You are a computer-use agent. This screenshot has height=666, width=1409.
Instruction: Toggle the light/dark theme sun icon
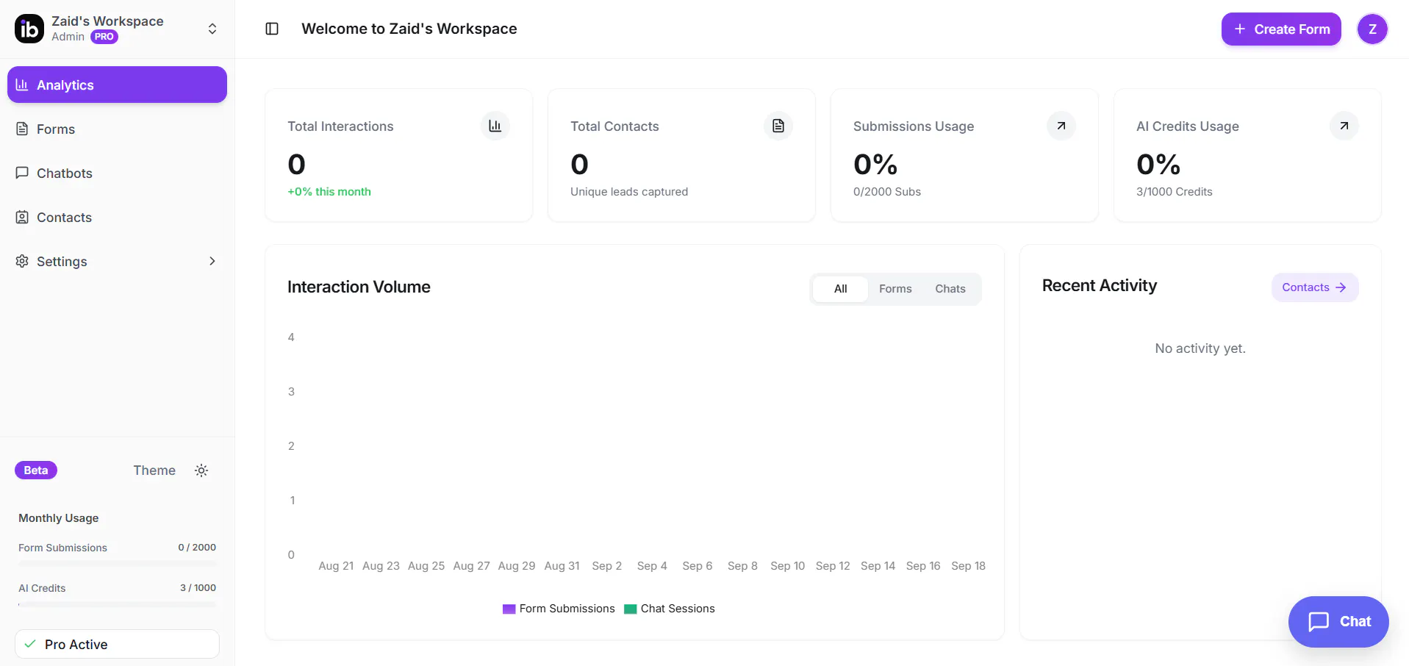coord(201,470)
